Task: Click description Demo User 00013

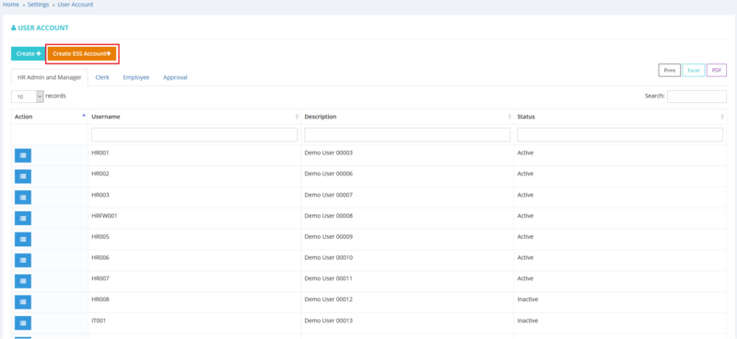Action: click(329, 321)
